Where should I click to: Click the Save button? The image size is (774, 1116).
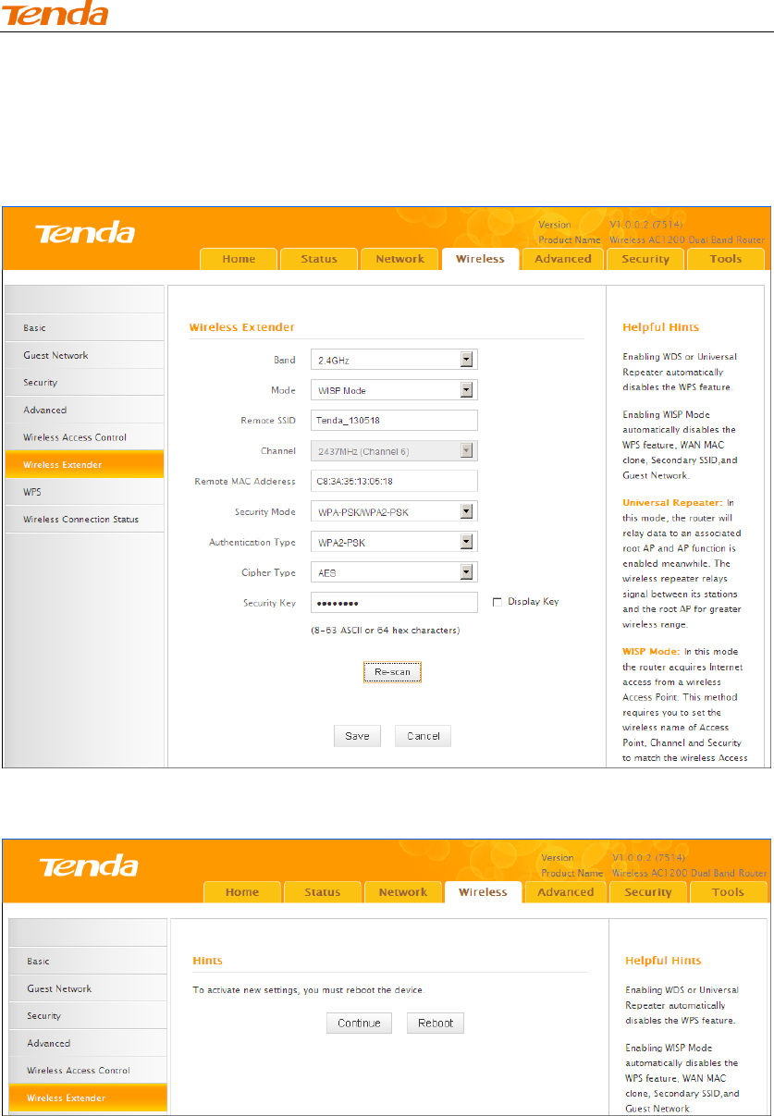pyautogui.click(x=357, y=736)
